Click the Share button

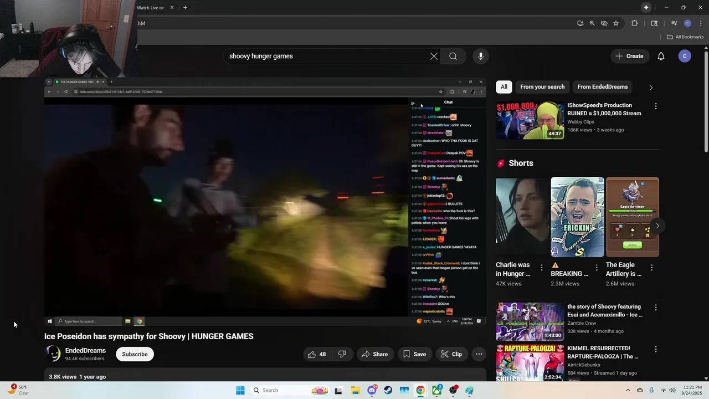[375, 354]
